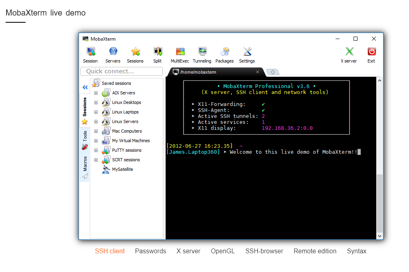The image size is (409, 272).
Task: Click the red Exit power icon
Action: (x=371, y=51)
